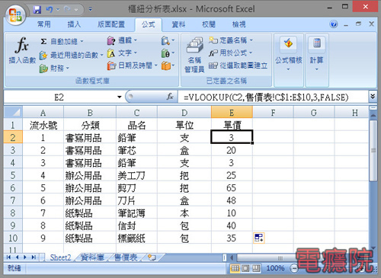This screenshot has width=381, height=278.
Task: Switch to the 售價表 sheet tab
Action: tap(126, 257)
